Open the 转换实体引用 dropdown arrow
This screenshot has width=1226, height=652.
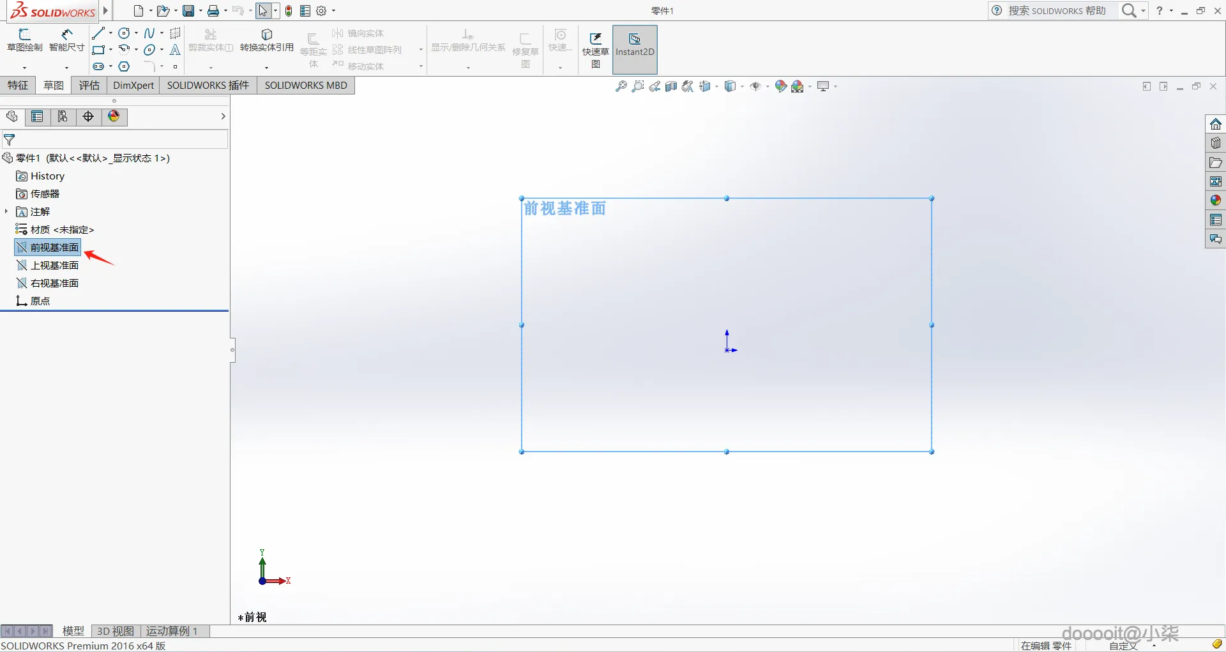coord(266,67)
